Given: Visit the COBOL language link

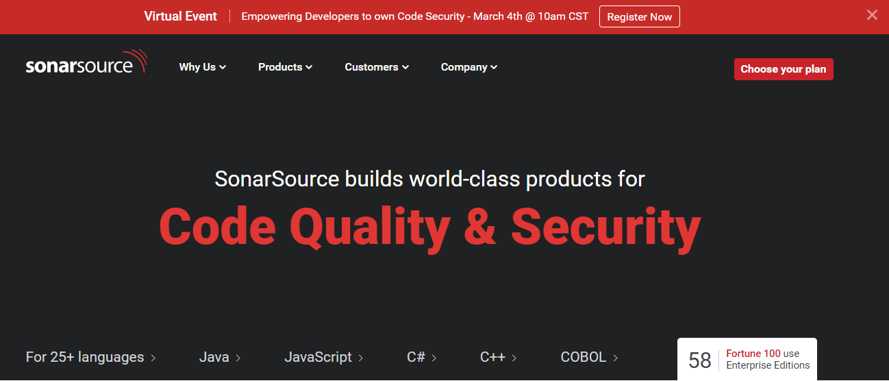Looking at the screenshot, I should tap(589, 357).
